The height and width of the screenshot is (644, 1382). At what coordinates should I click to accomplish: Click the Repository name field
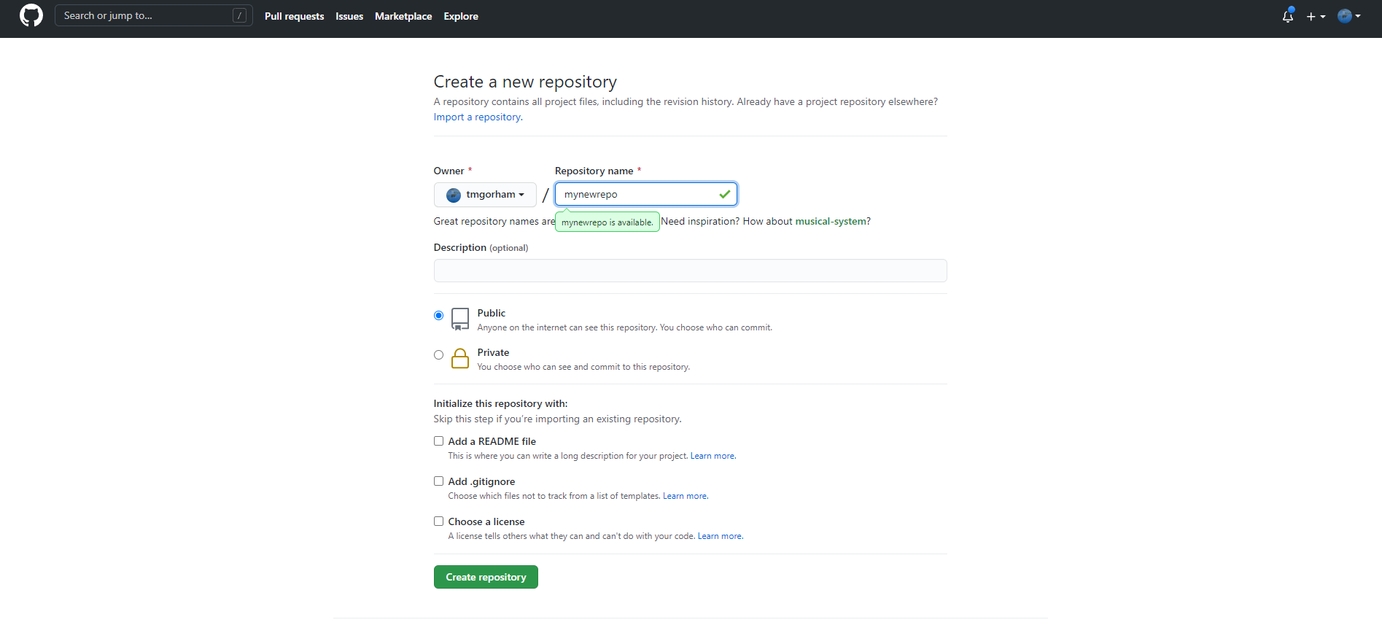point(646,194)
